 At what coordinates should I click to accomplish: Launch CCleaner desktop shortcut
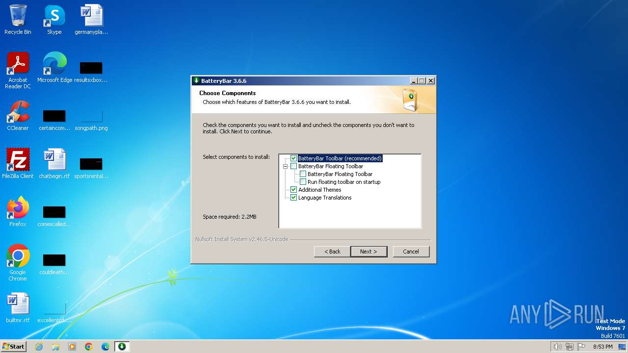pos(18,116)
